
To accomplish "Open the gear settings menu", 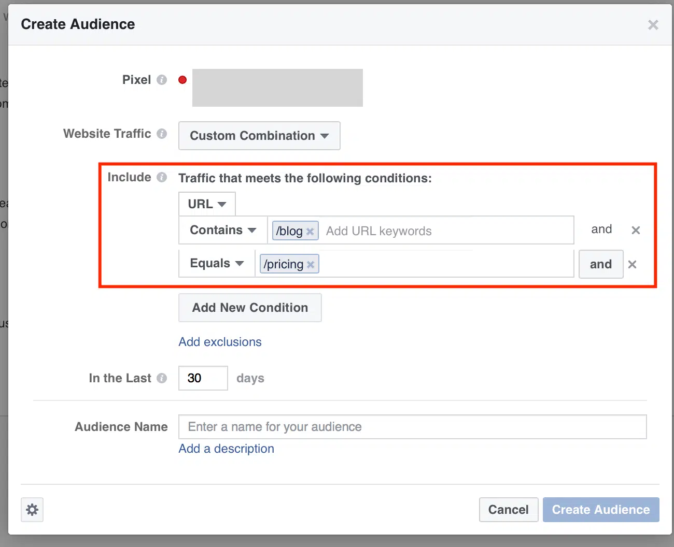I will pos(32,510).
